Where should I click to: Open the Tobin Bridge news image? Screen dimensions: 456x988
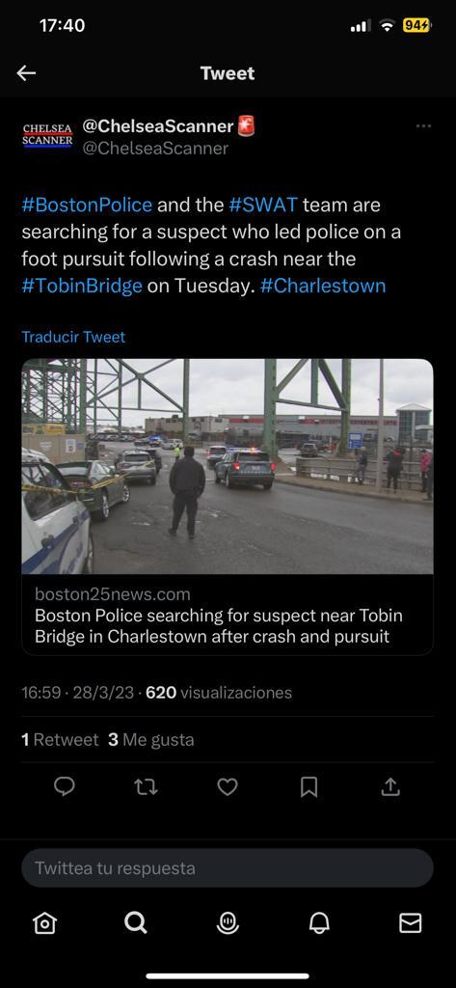228,466
